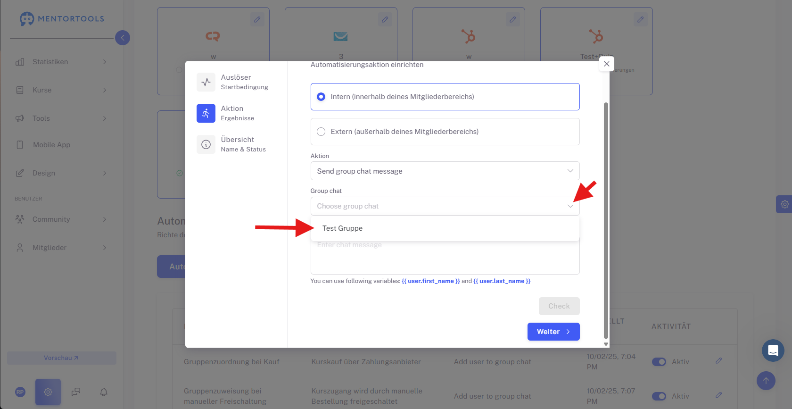Expand the Kurse submenu chevron
This screenshot has height=409, width=792.
(105, 90)
